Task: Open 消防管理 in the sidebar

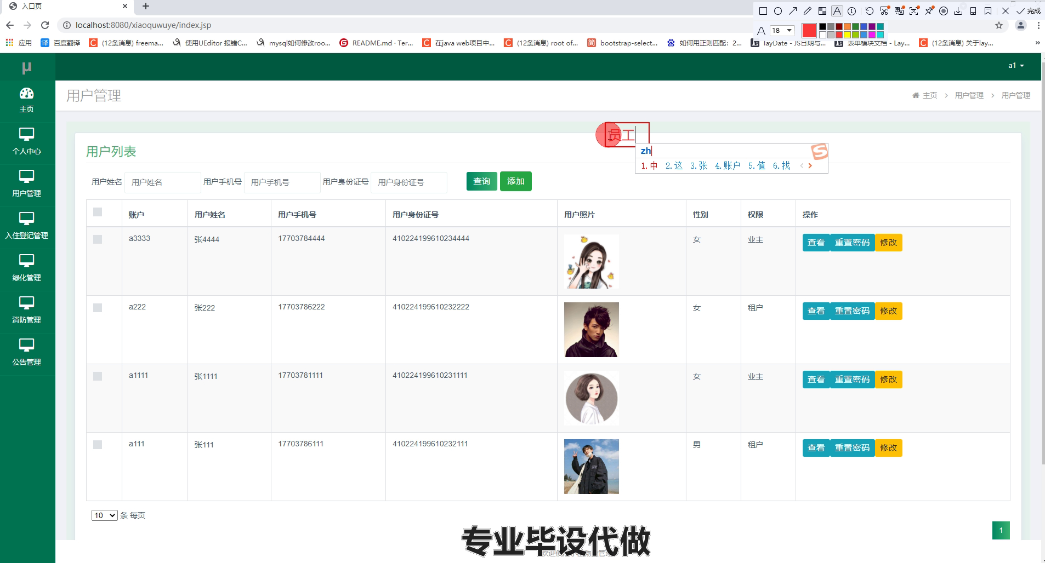Action: (x=27, y=311)
